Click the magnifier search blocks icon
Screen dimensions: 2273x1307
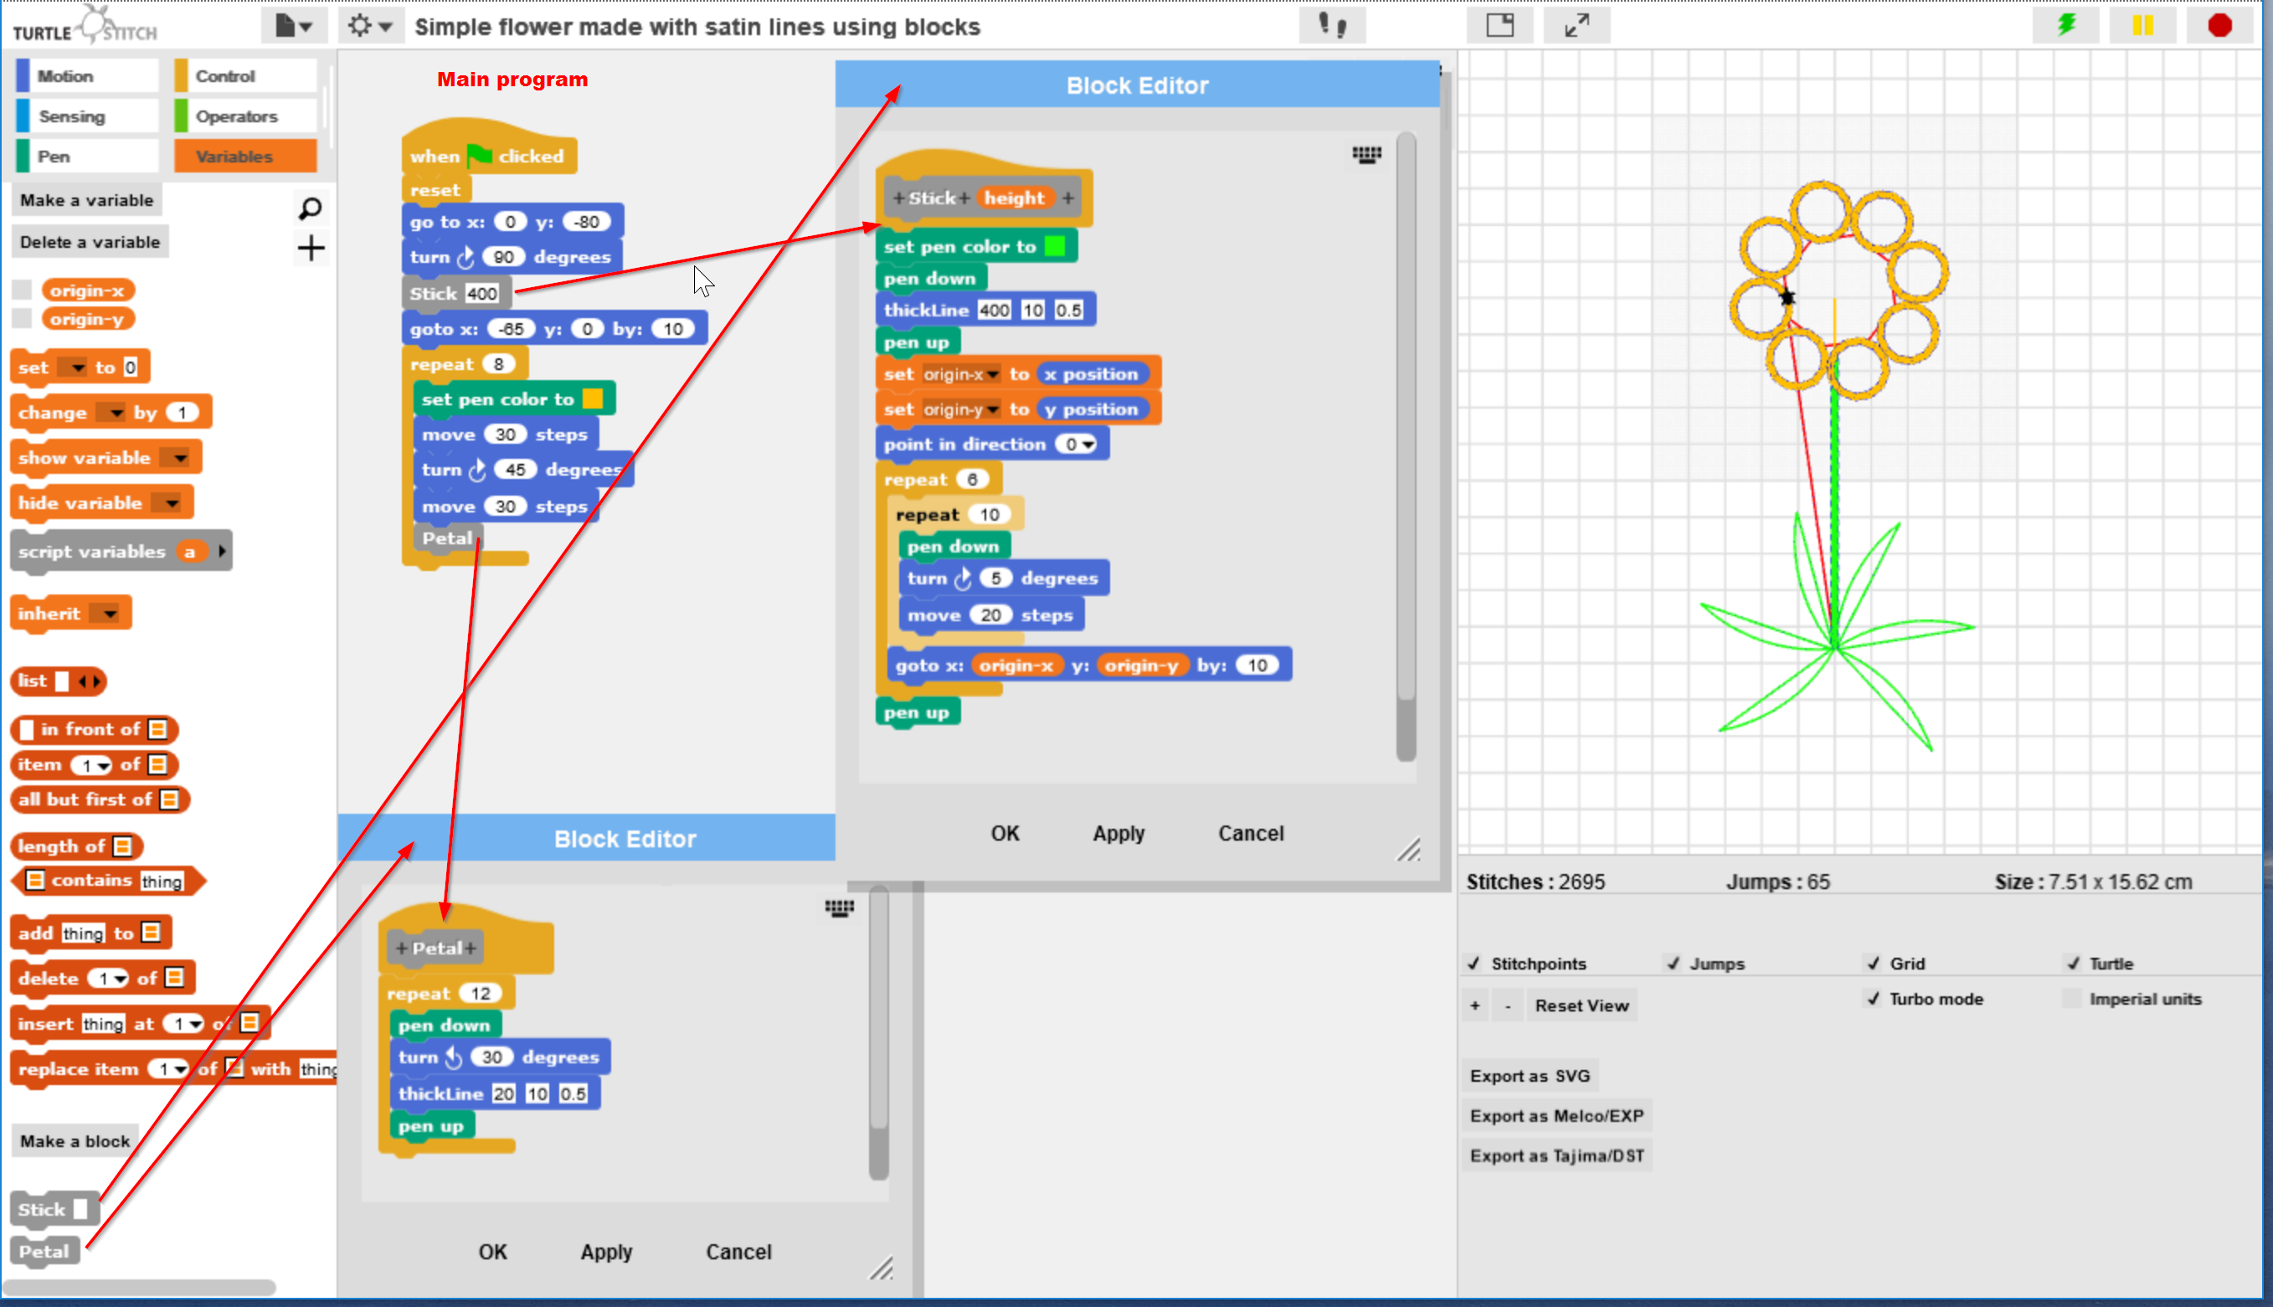point(310,208)
